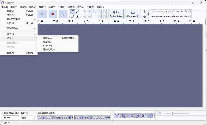Click the speaker playback meter icon
This screenshot has width=207, height=125.
point(145,16)
